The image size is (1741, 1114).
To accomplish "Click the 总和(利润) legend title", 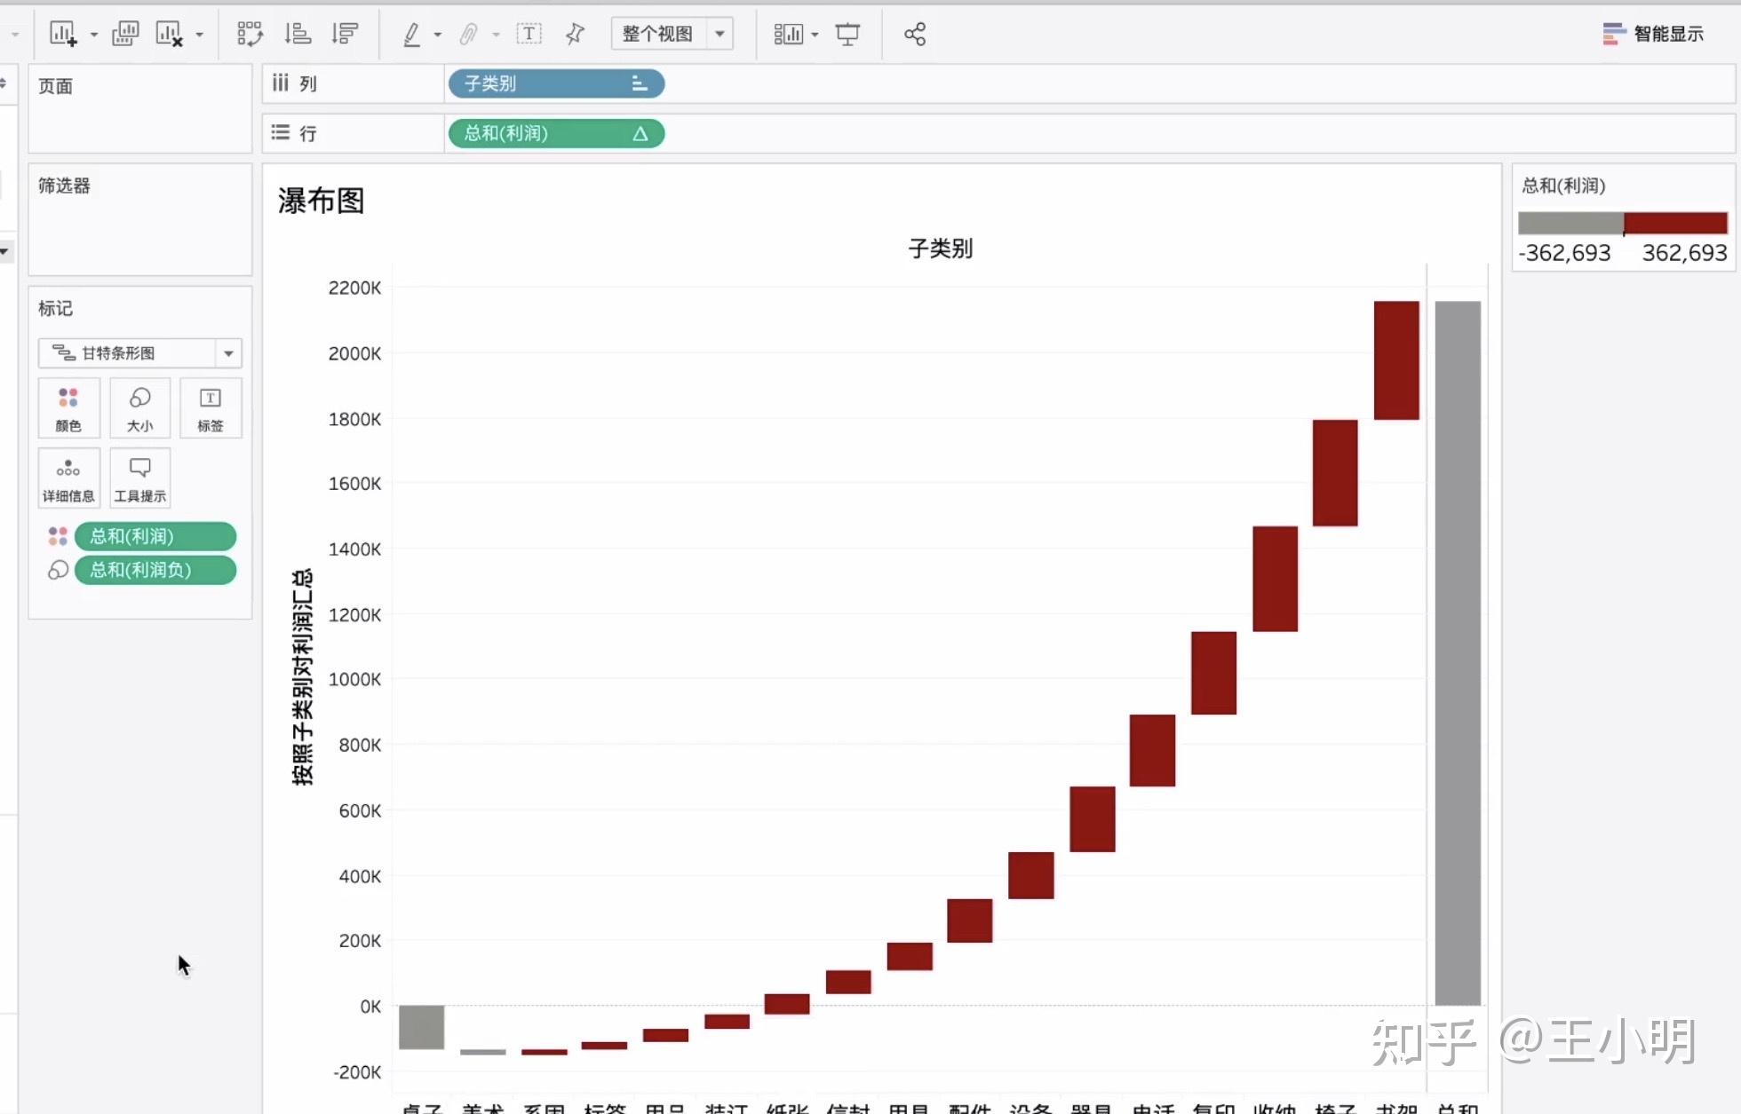I will tap(1563, 186).
